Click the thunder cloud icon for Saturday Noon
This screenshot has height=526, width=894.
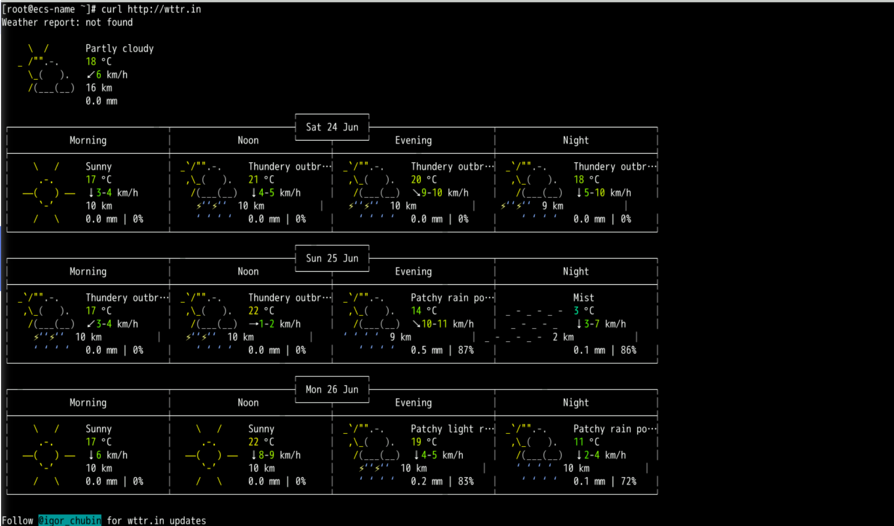pyautogui.click(x=209, y=192)
